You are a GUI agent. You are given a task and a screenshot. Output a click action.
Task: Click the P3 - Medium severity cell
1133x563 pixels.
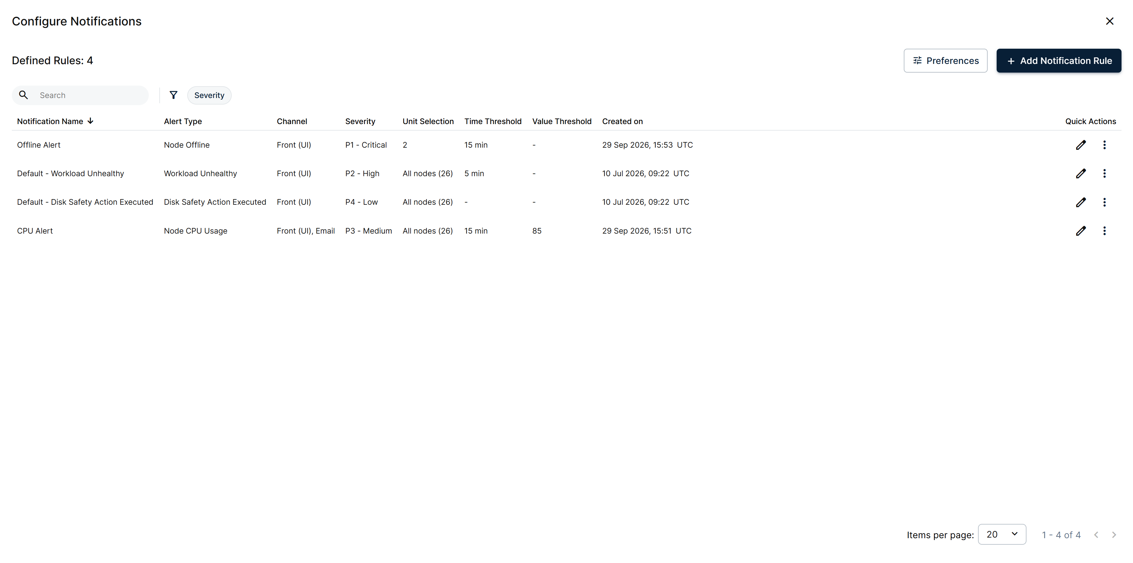369,231
